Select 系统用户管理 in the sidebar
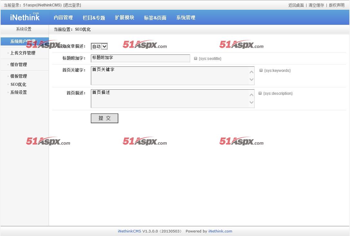The height and width of the screenshot is (236, 350). coord(23,42)
